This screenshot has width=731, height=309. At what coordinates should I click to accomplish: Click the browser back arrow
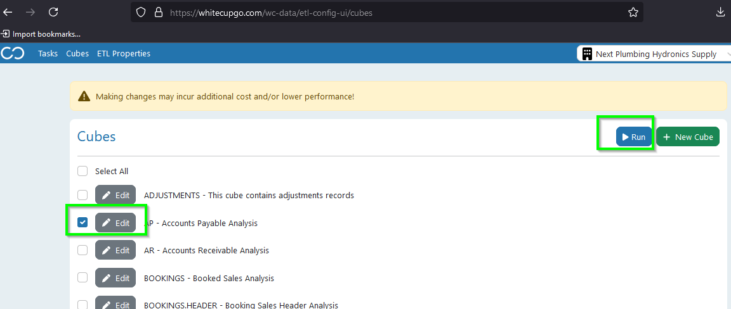(x=8, y=12)
